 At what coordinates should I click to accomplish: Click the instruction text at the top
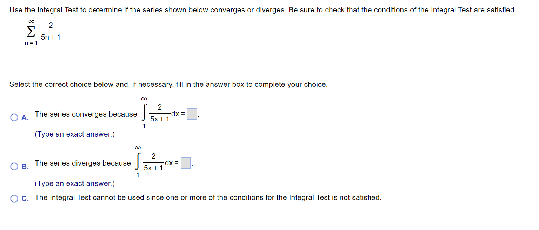coord(262,9)
